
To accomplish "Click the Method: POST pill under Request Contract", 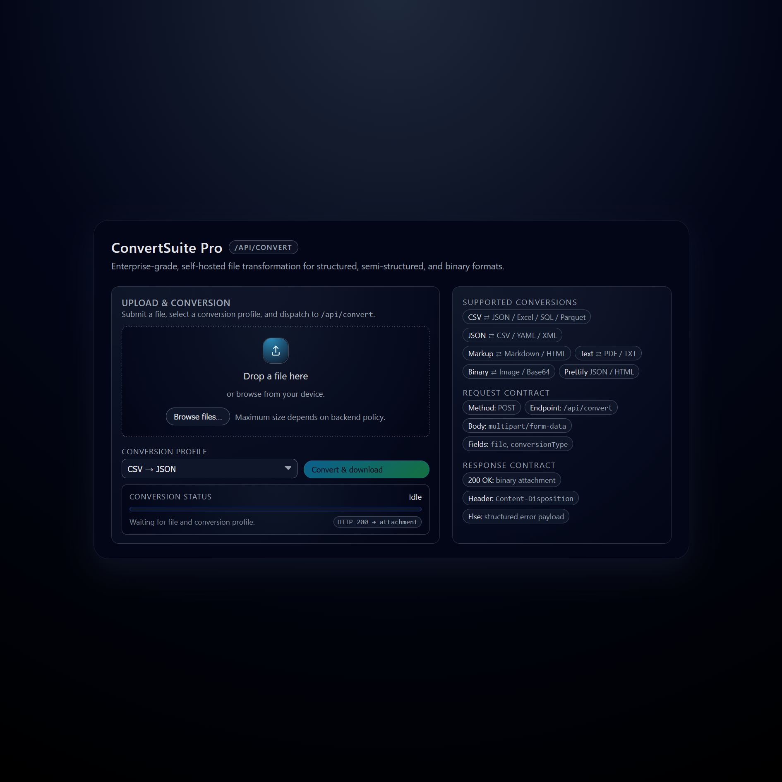I will [x=492, y=408].
